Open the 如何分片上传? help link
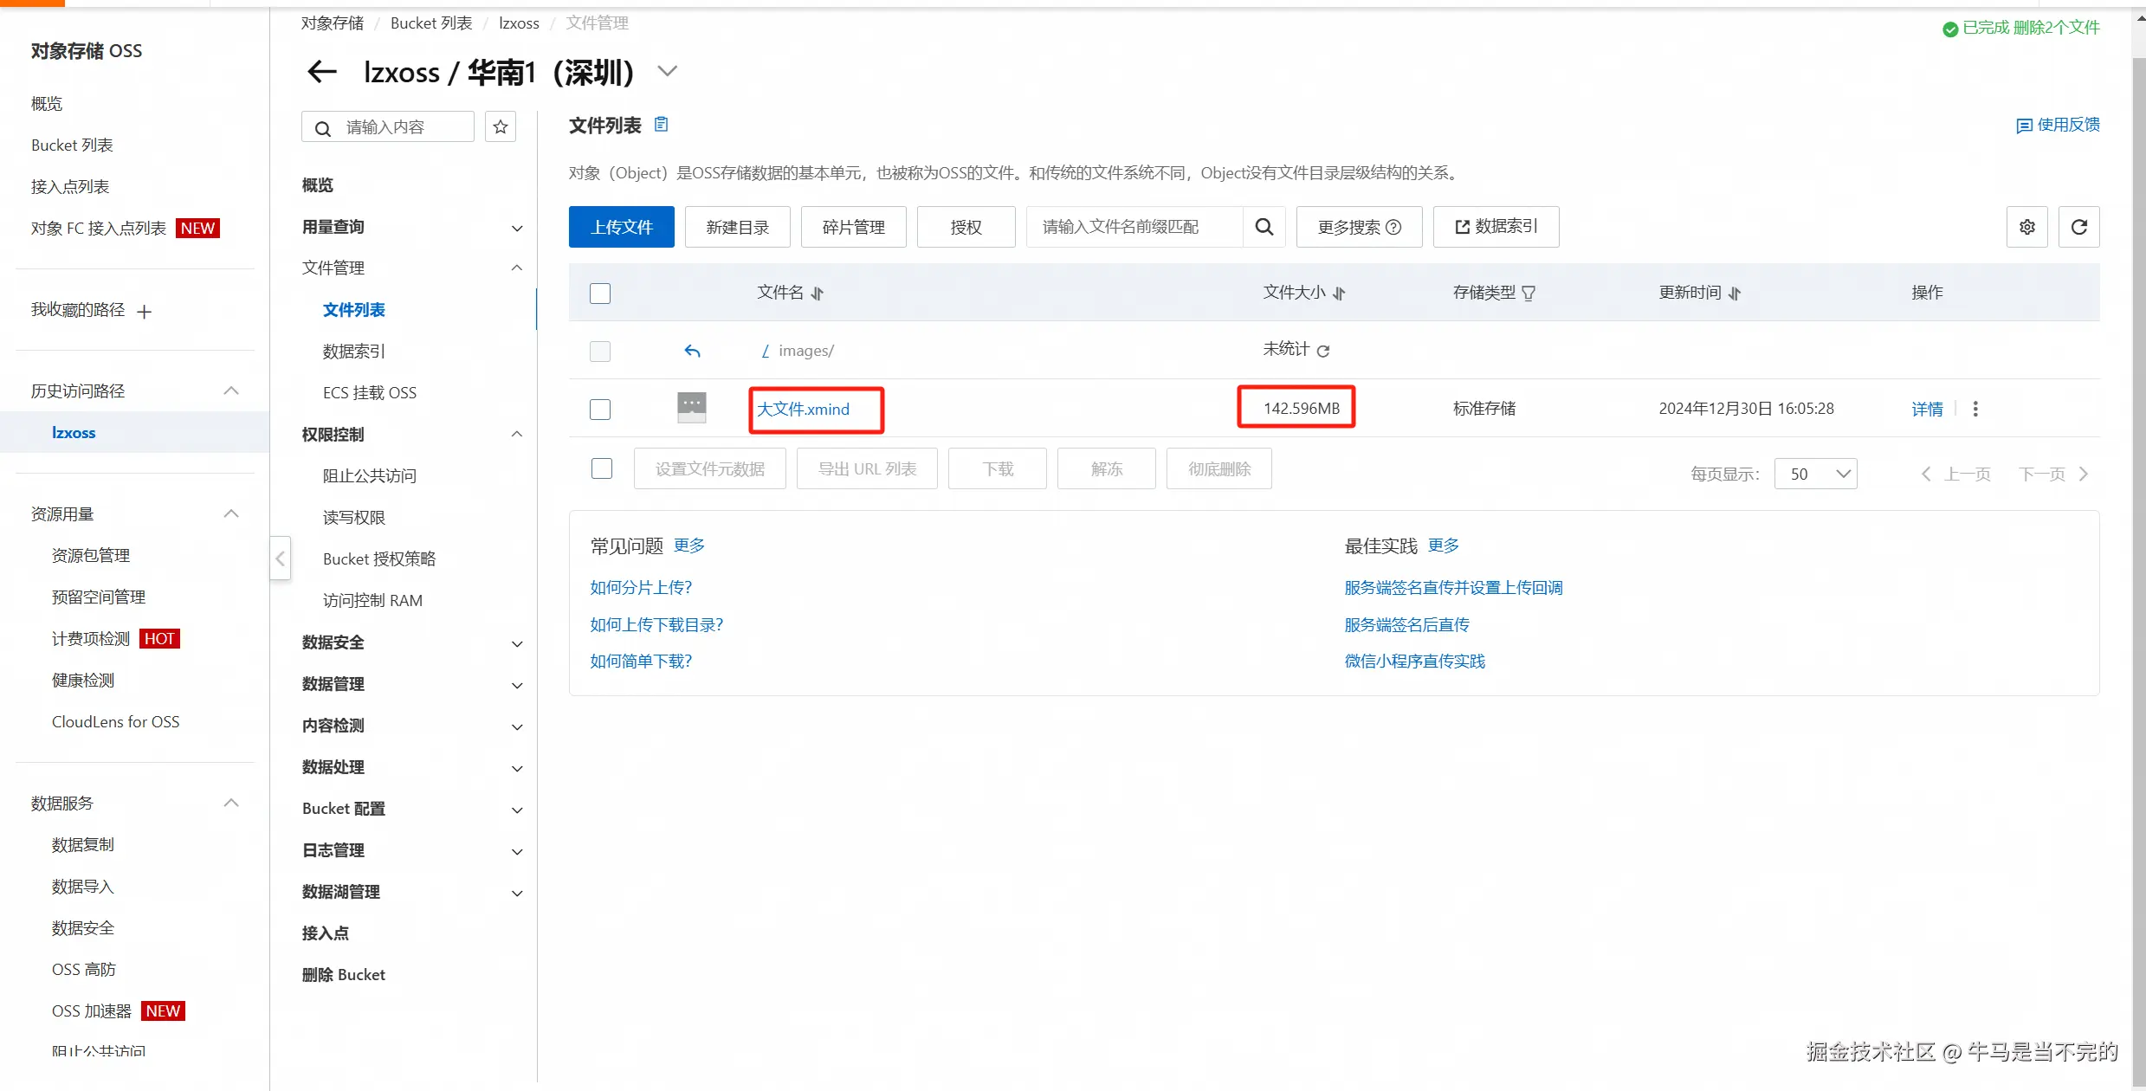This screenshot has width=2146, height=1091. [x=641, y=588]
